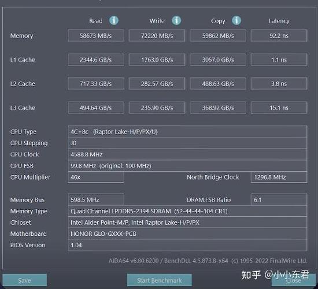Click the info icon next to Read

(114, 20)
